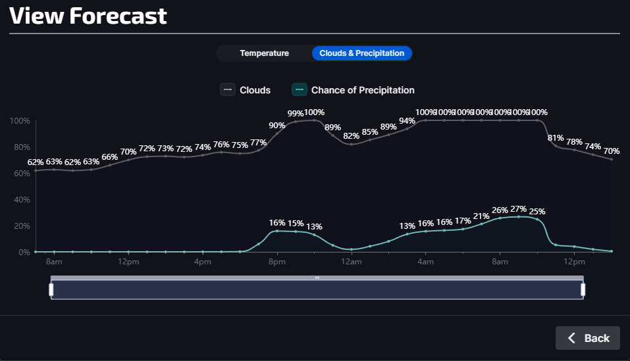Click the Chance of Precipitation legend icon
This screenshot has height=361, width=630.
[x=300, y=90]
